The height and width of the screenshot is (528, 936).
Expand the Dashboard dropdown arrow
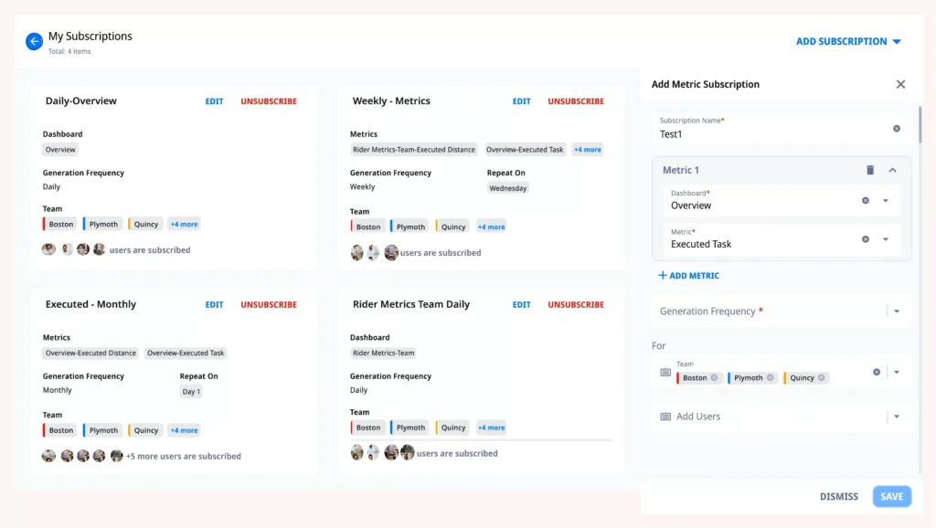(886, 200)
